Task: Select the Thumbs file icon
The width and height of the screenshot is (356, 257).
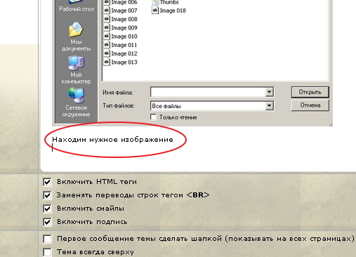Action: click(155, 2)
